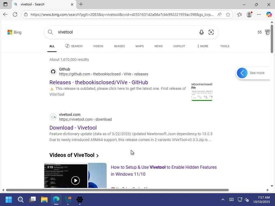The image size is (275, 206).
Task: Expand Videos of ViveTool section
Action: tap(74, 155)
